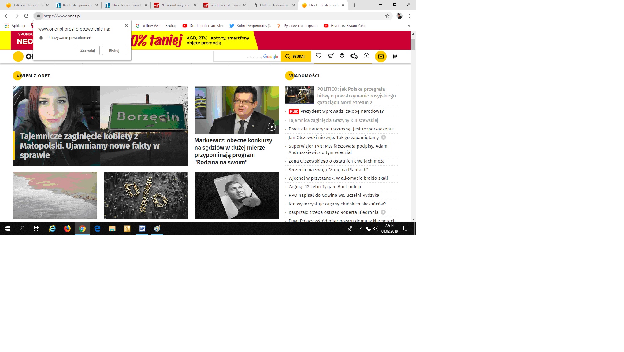
Task: Open Word from the taskbar
Action: coord(142,229)
